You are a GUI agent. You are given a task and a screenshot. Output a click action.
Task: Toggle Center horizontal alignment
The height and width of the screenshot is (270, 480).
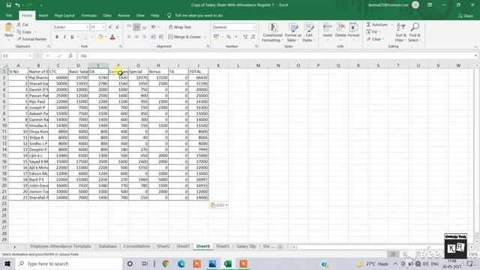tap(136, 37)
